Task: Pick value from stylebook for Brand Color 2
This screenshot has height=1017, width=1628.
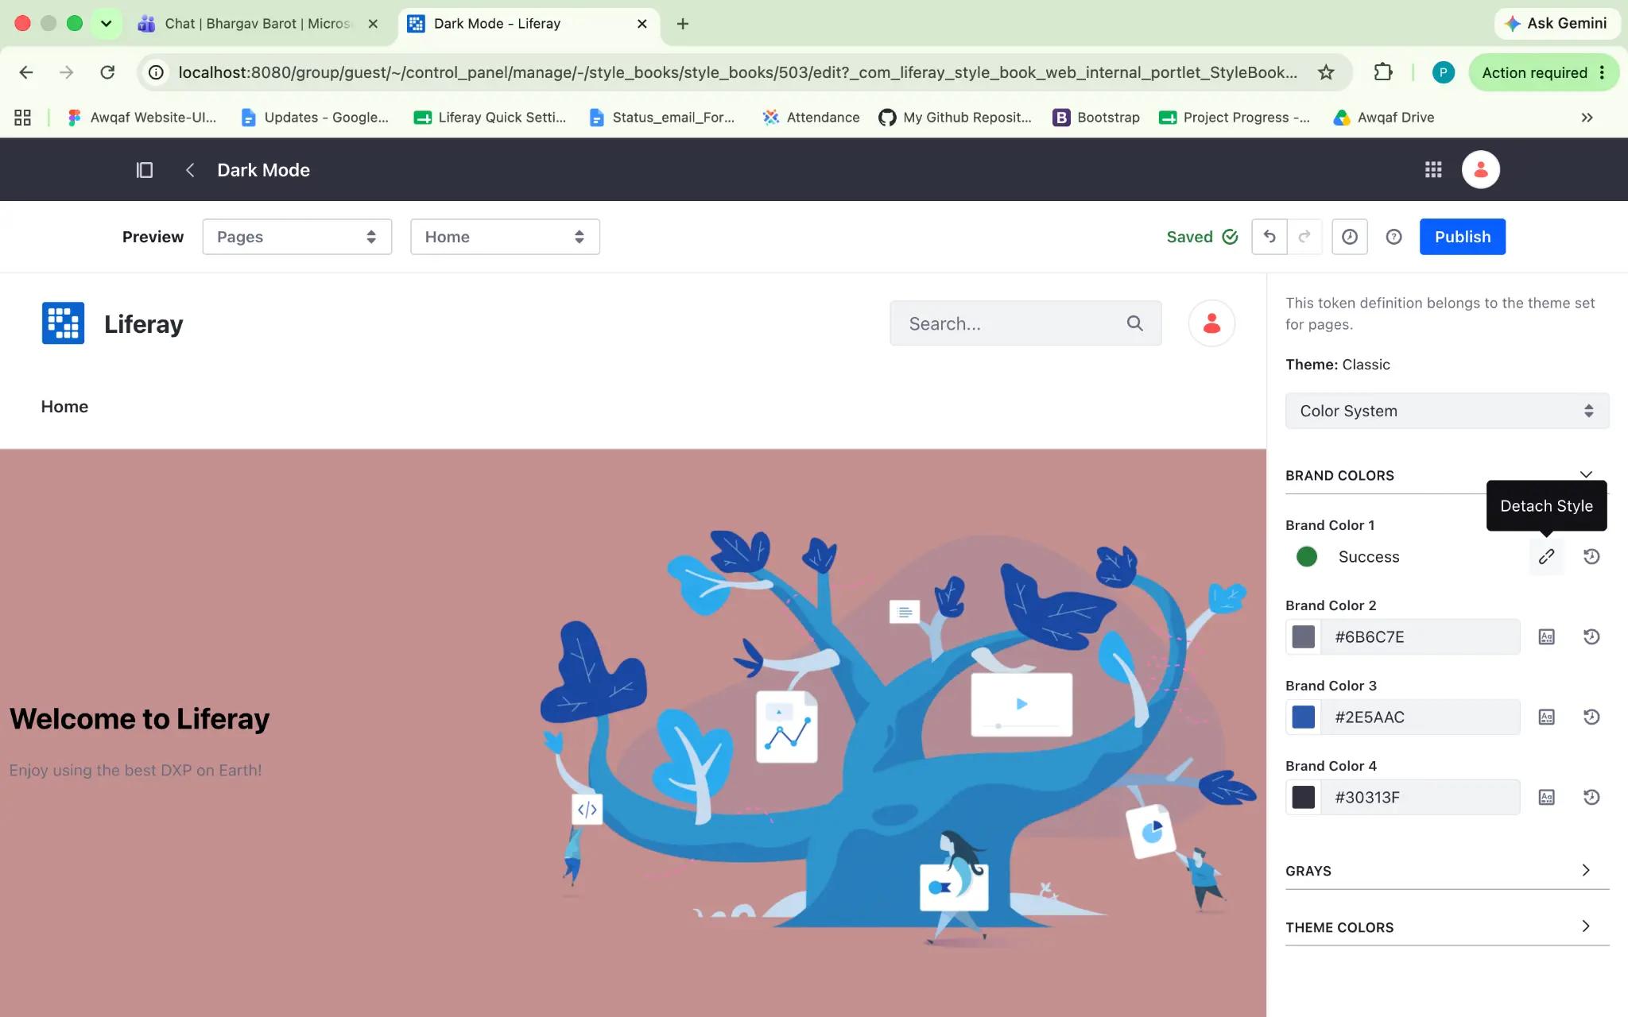Action: (x=1546, y=637)
